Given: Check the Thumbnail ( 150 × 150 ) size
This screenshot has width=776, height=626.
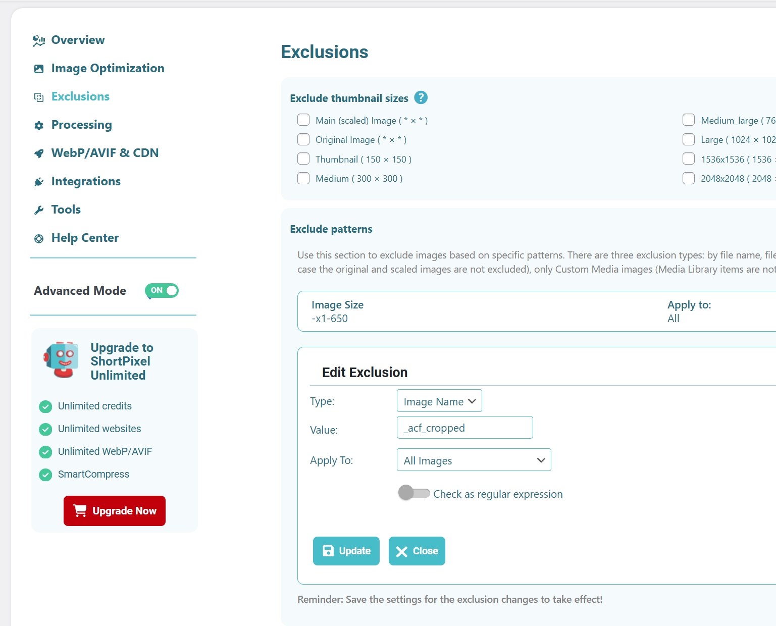Looking at the screenshot, I should click(x=303, y=159).
